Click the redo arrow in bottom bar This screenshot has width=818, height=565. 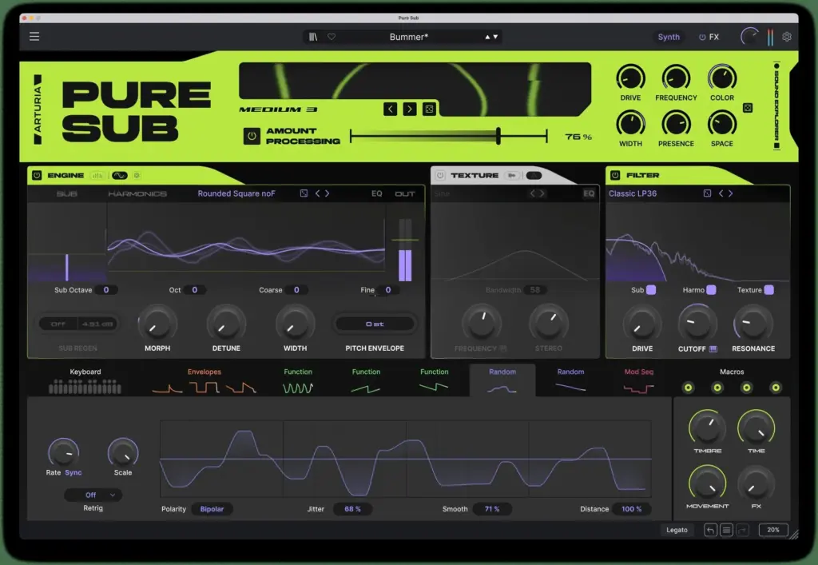742,530
